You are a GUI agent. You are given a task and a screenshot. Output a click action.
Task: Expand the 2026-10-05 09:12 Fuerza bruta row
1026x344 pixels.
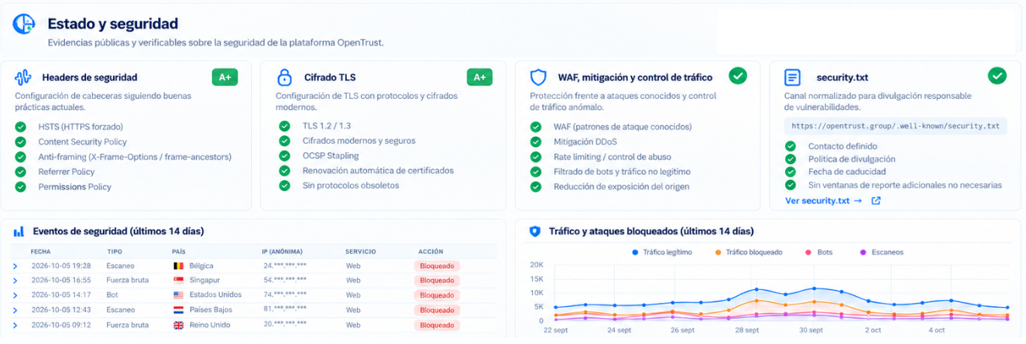click(15, 325)
